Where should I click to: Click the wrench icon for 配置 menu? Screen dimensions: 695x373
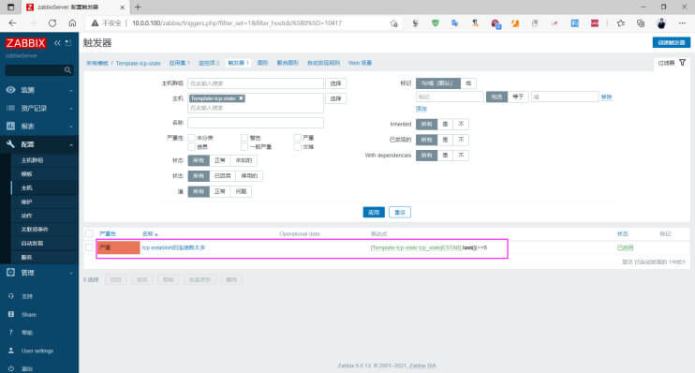(10, 144)
